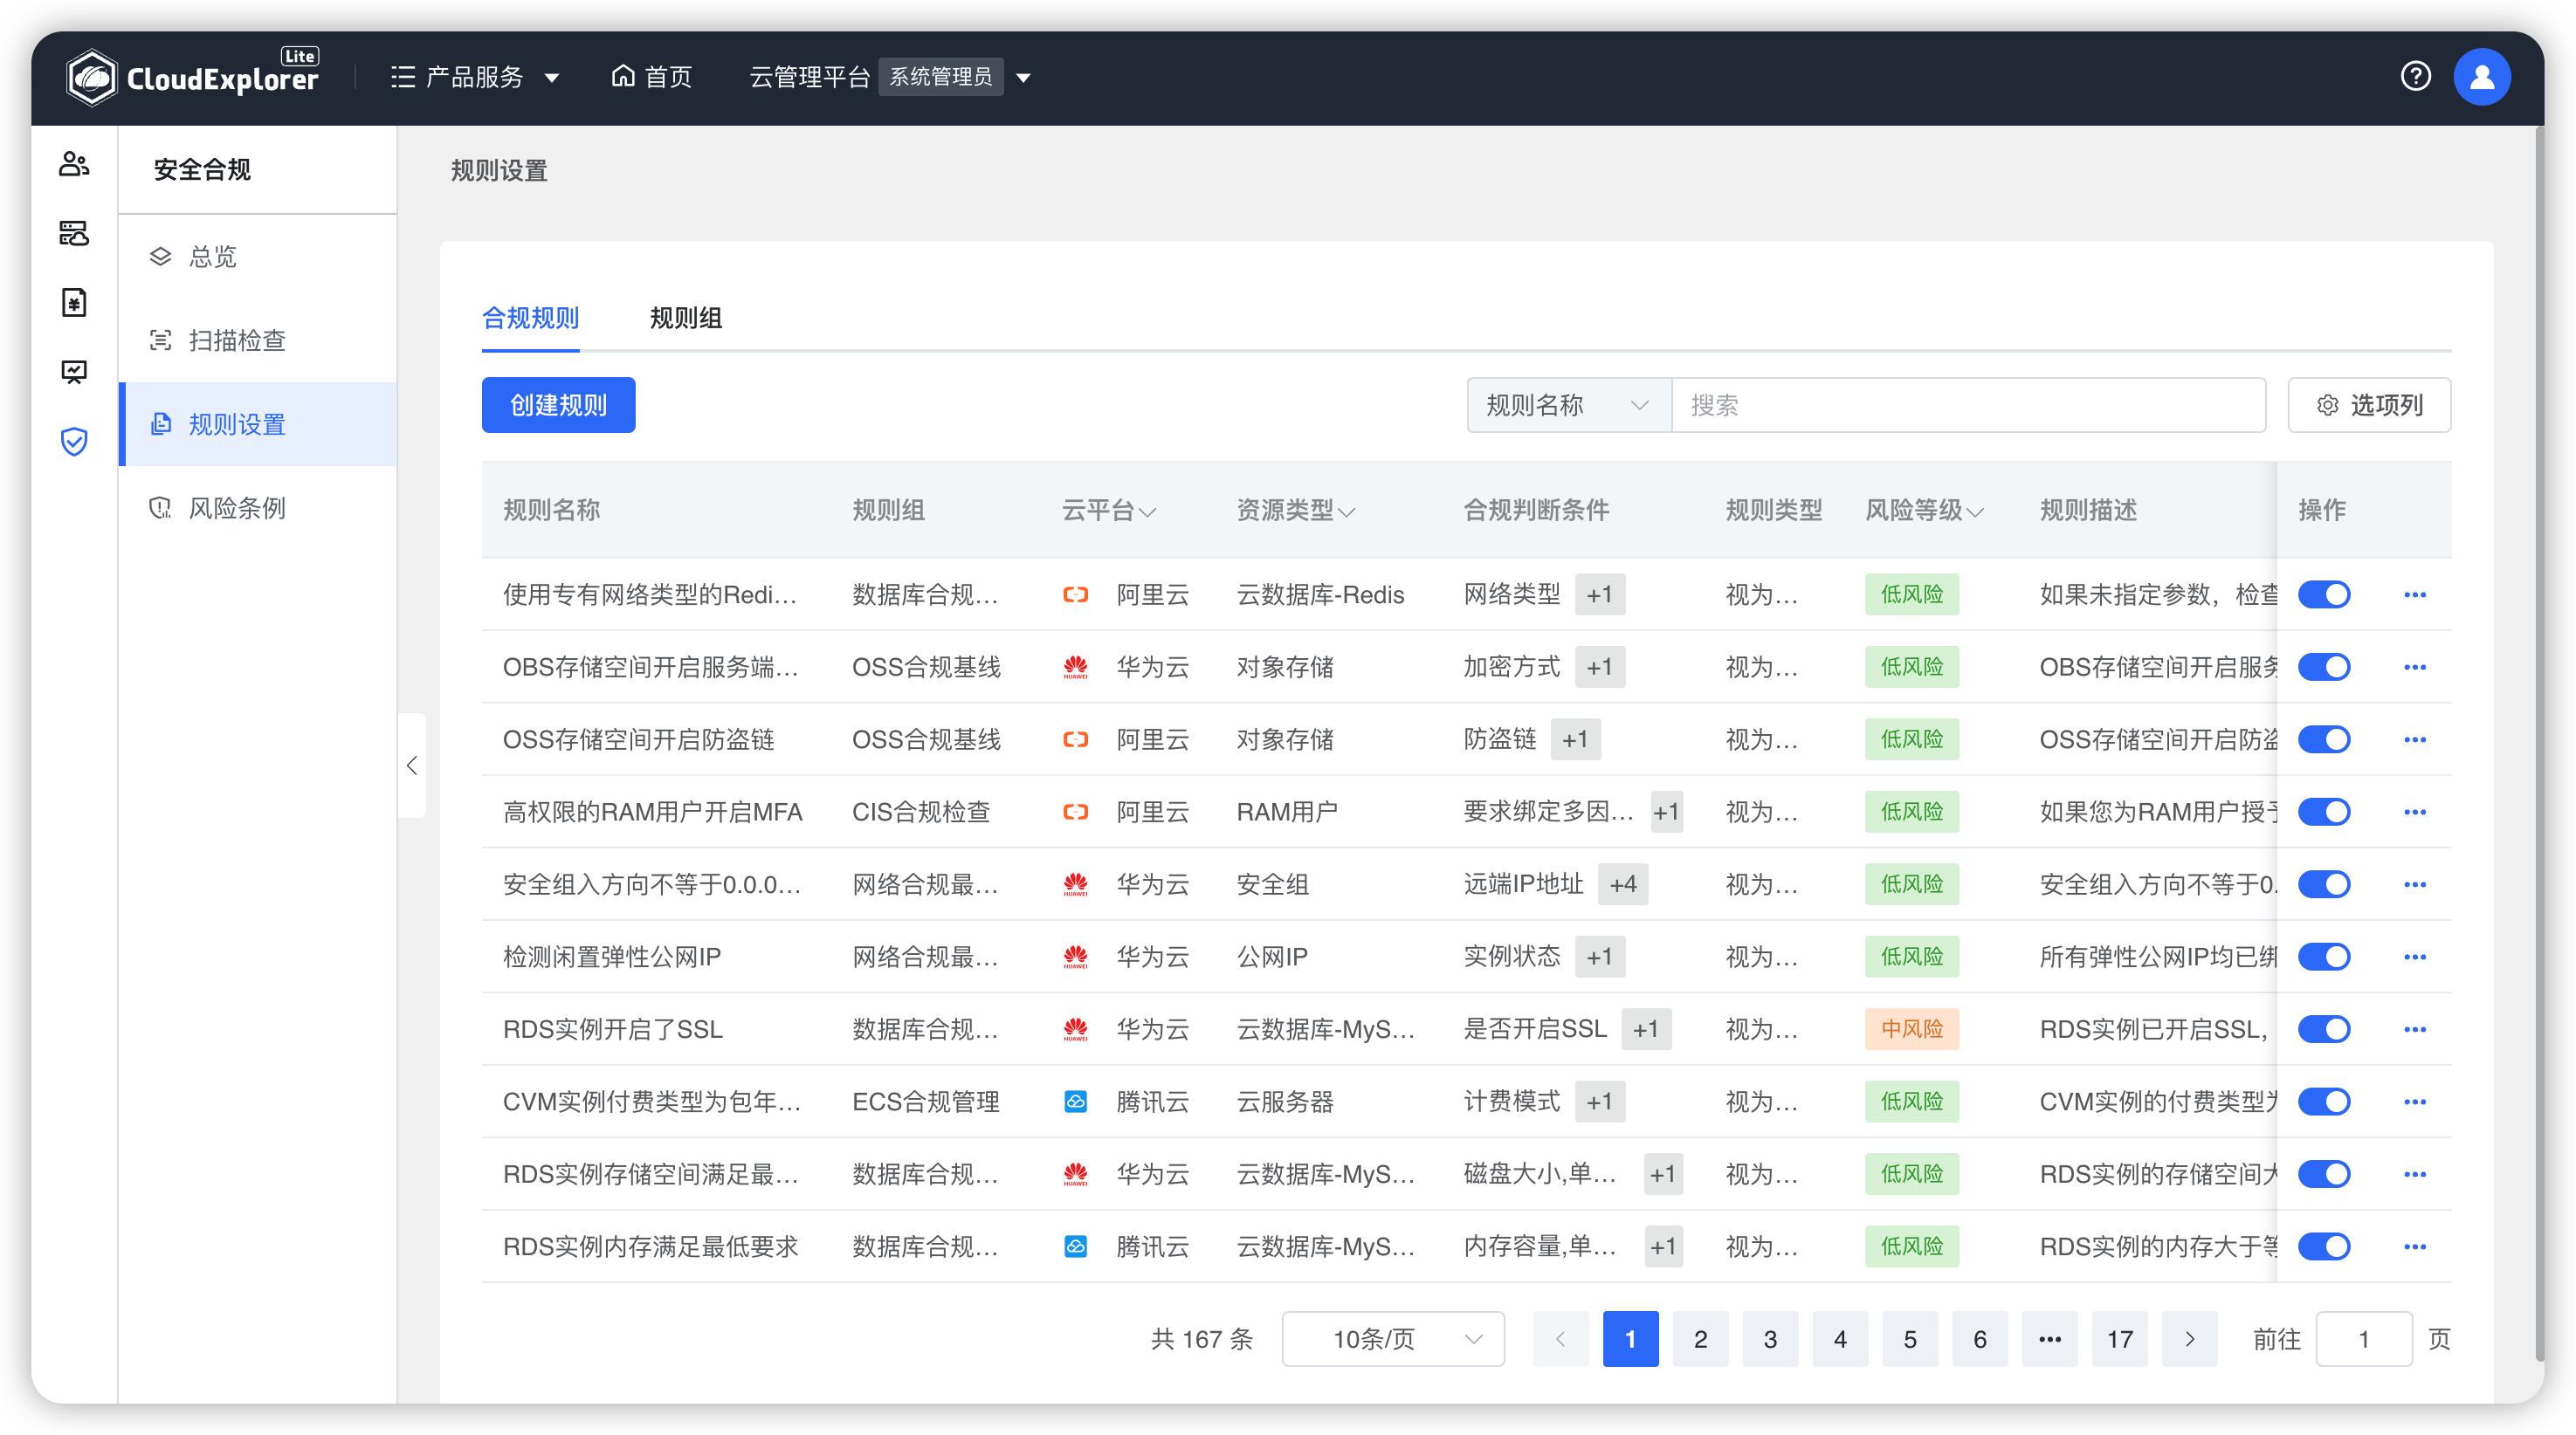Go to page 5 of the rules

[x=1909, y=1339]
